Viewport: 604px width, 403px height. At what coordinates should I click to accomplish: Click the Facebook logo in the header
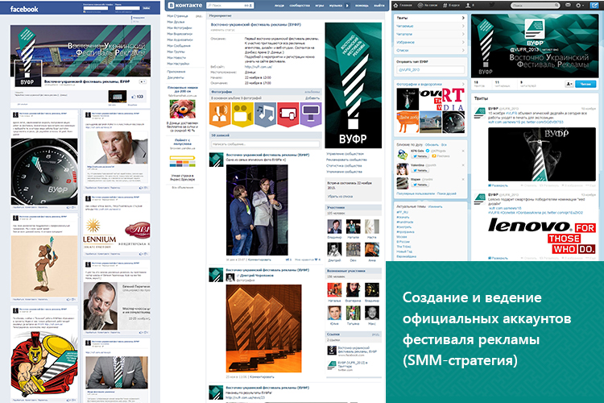click(x=24, y=9)
